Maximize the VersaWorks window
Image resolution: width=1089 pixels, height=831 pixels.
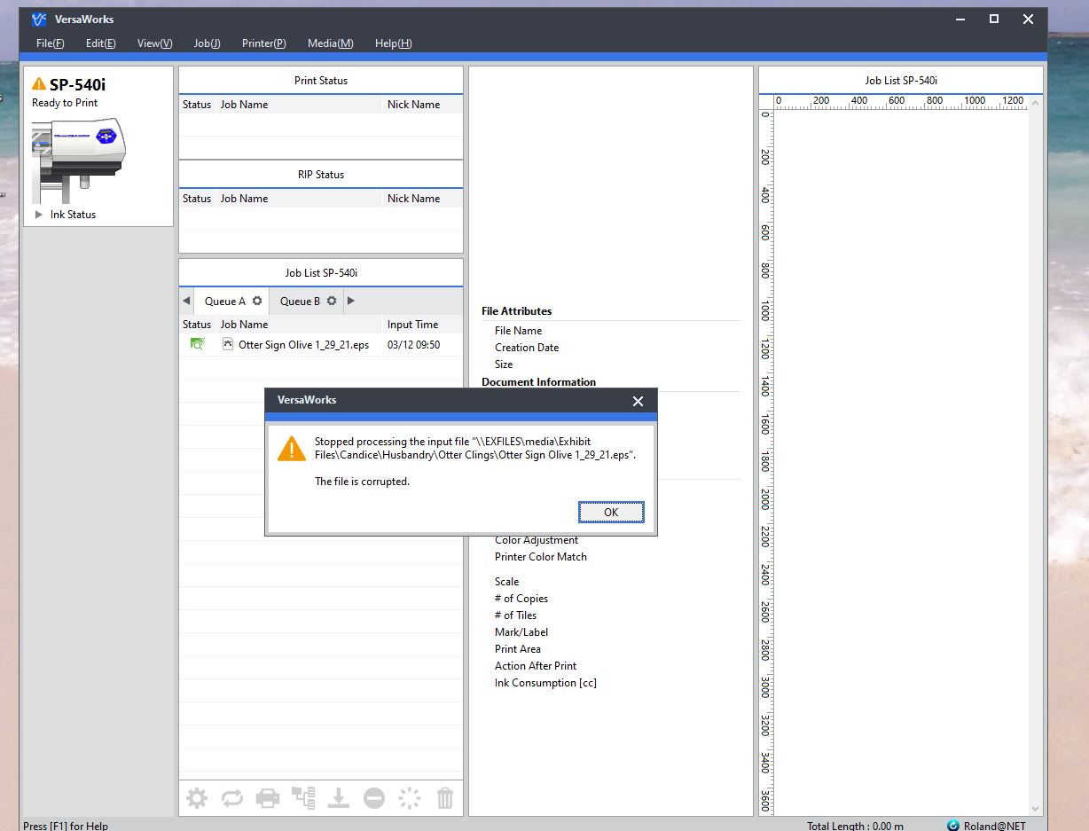(x=994, y=19)
